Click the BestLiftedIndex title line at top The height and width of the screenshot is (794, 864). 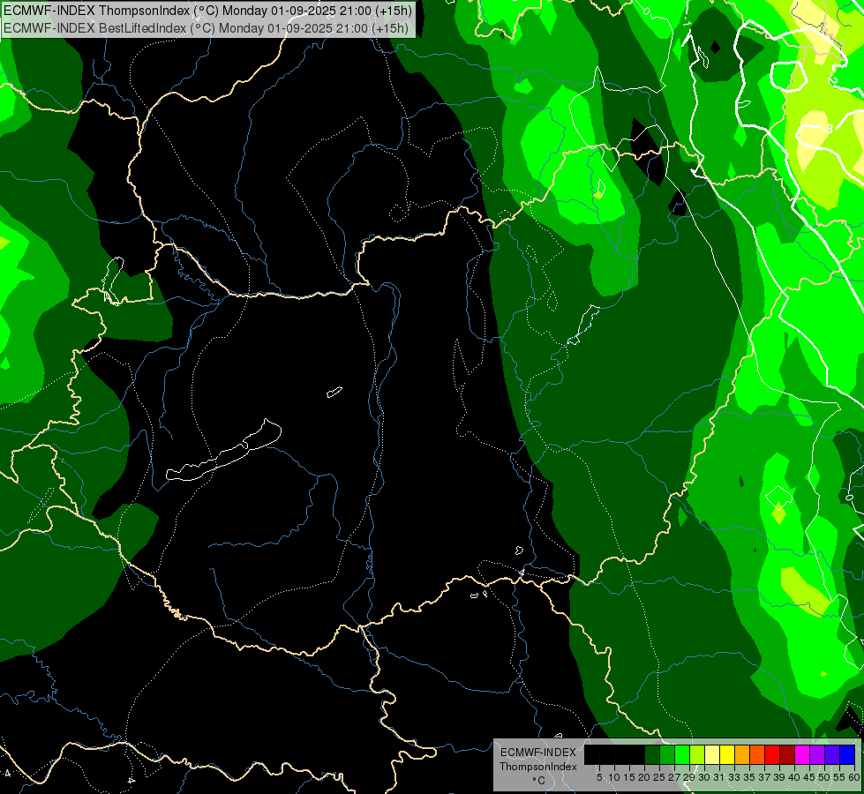coord(206,28)
